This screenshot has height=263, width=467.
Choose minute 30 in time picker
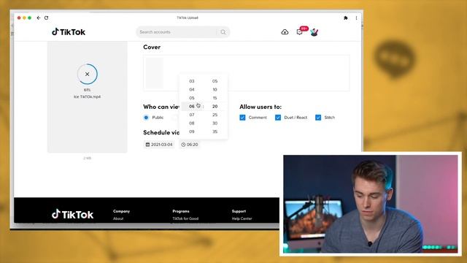[215, 123]
